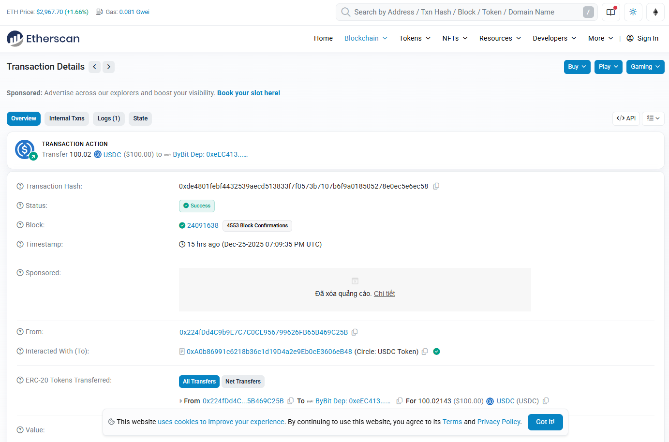Screen dimensions: 669x442
Task: Copy the USDC token address in transfer row
Action: point(546,401)
